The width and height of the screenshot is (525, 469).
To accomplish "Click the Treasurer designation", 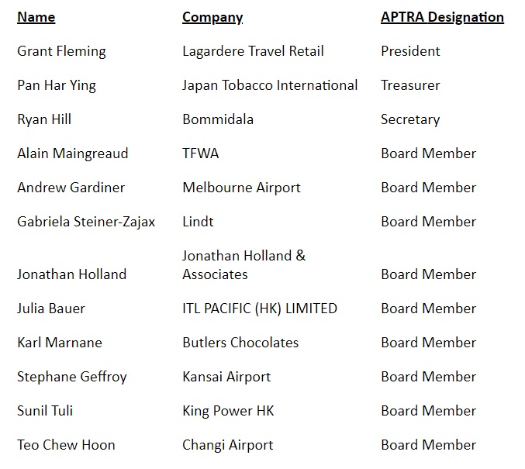I will tap(410, 85).
